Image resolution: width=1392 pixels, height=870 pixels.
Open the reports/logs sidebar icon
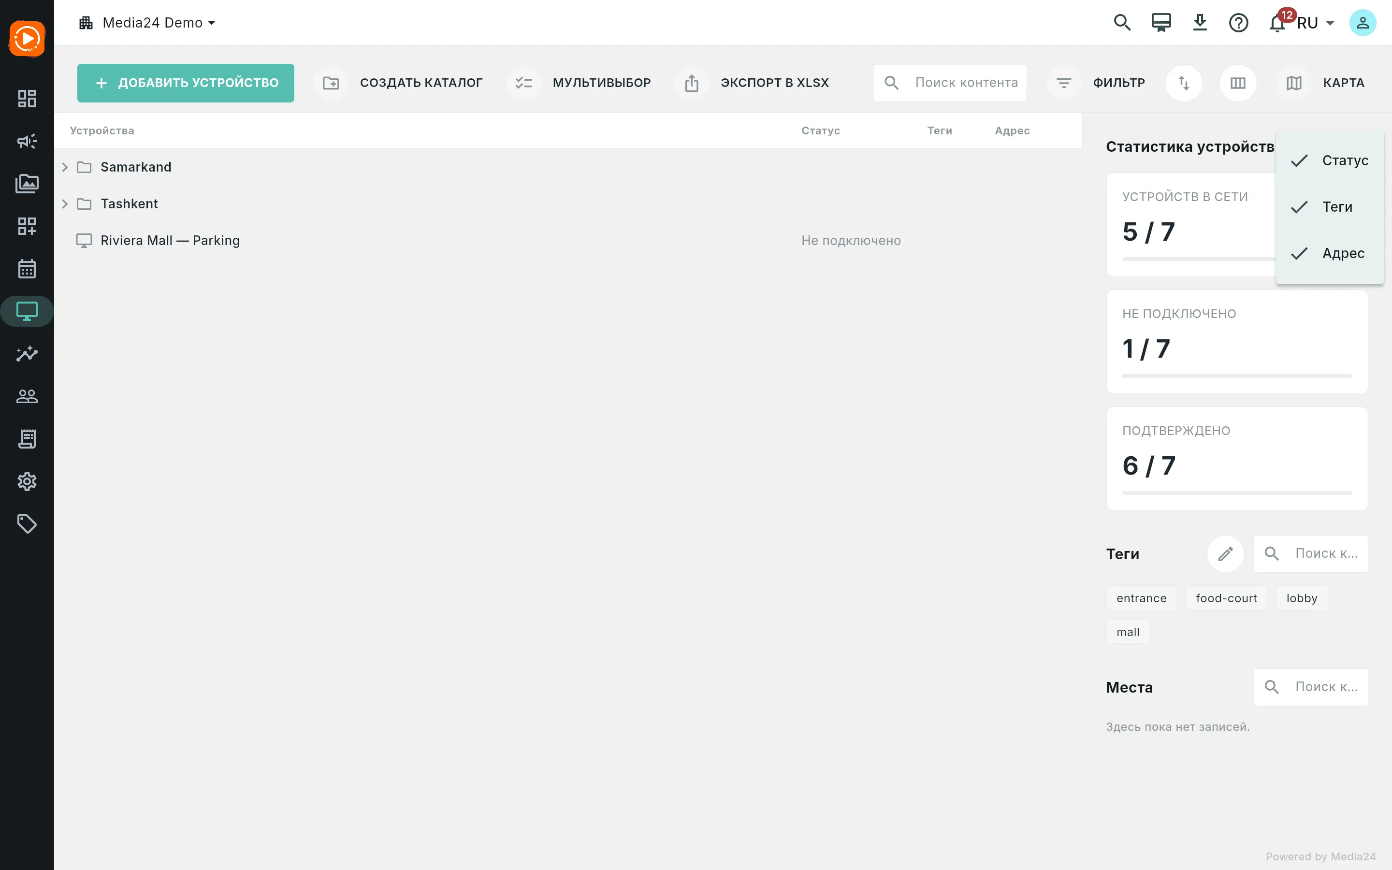click(x=27, y=438)
